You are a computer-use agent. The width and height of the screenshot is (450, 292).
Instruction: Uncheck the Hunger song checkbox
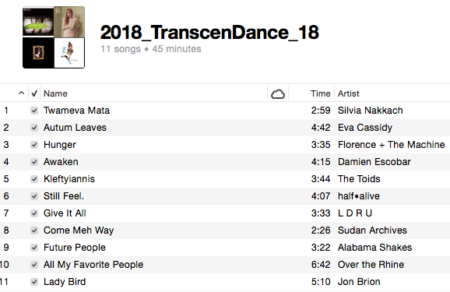(34, 145)
